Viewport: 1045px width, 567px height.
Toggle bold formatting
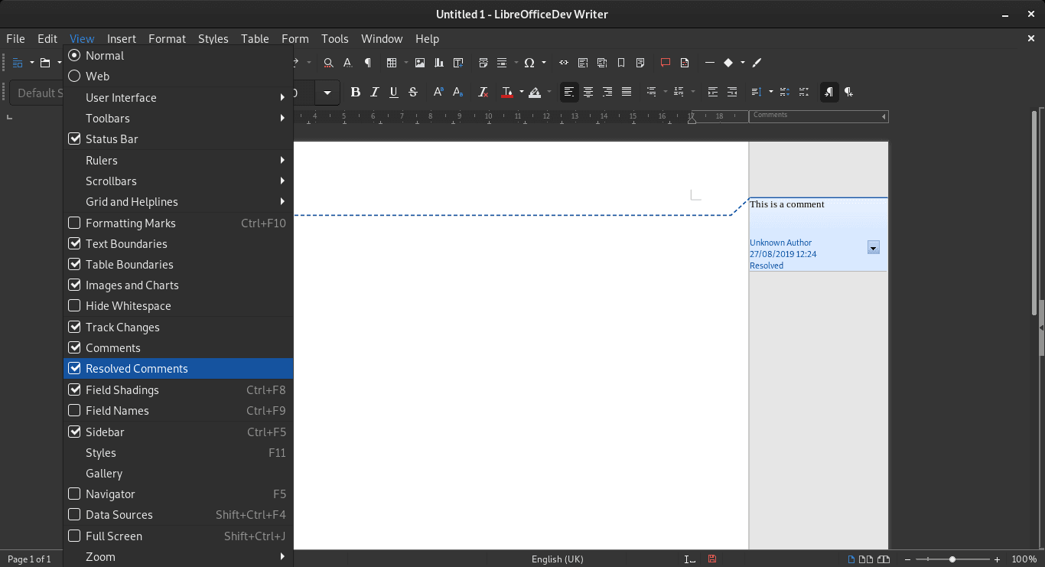(355, 92)
